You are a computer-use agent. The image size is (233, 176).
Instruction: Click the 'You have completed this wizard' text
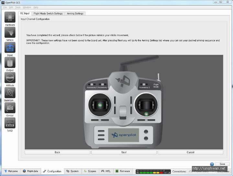pyautogui.click(x=77, y=35)
